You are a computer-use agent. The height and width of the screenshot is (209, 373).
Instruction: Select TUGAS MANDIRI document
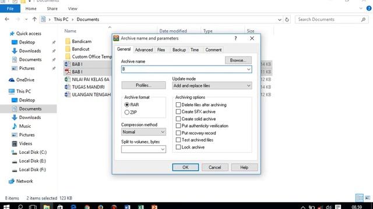pyautogui.click(x=88, y=87)
